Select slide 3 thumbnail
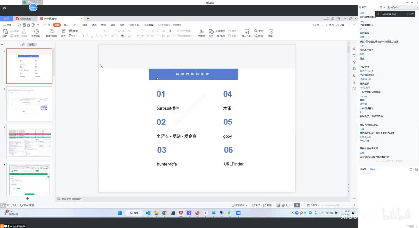The width and height of the screenshot is (419, 228). pyautogui.click(x=29, y=142)
